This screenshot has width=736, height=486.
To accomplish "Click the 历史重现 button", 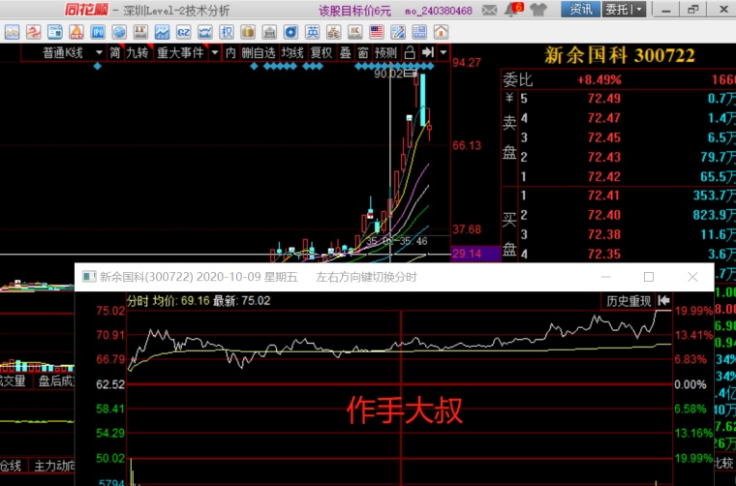I will click(x=629, y=301).
